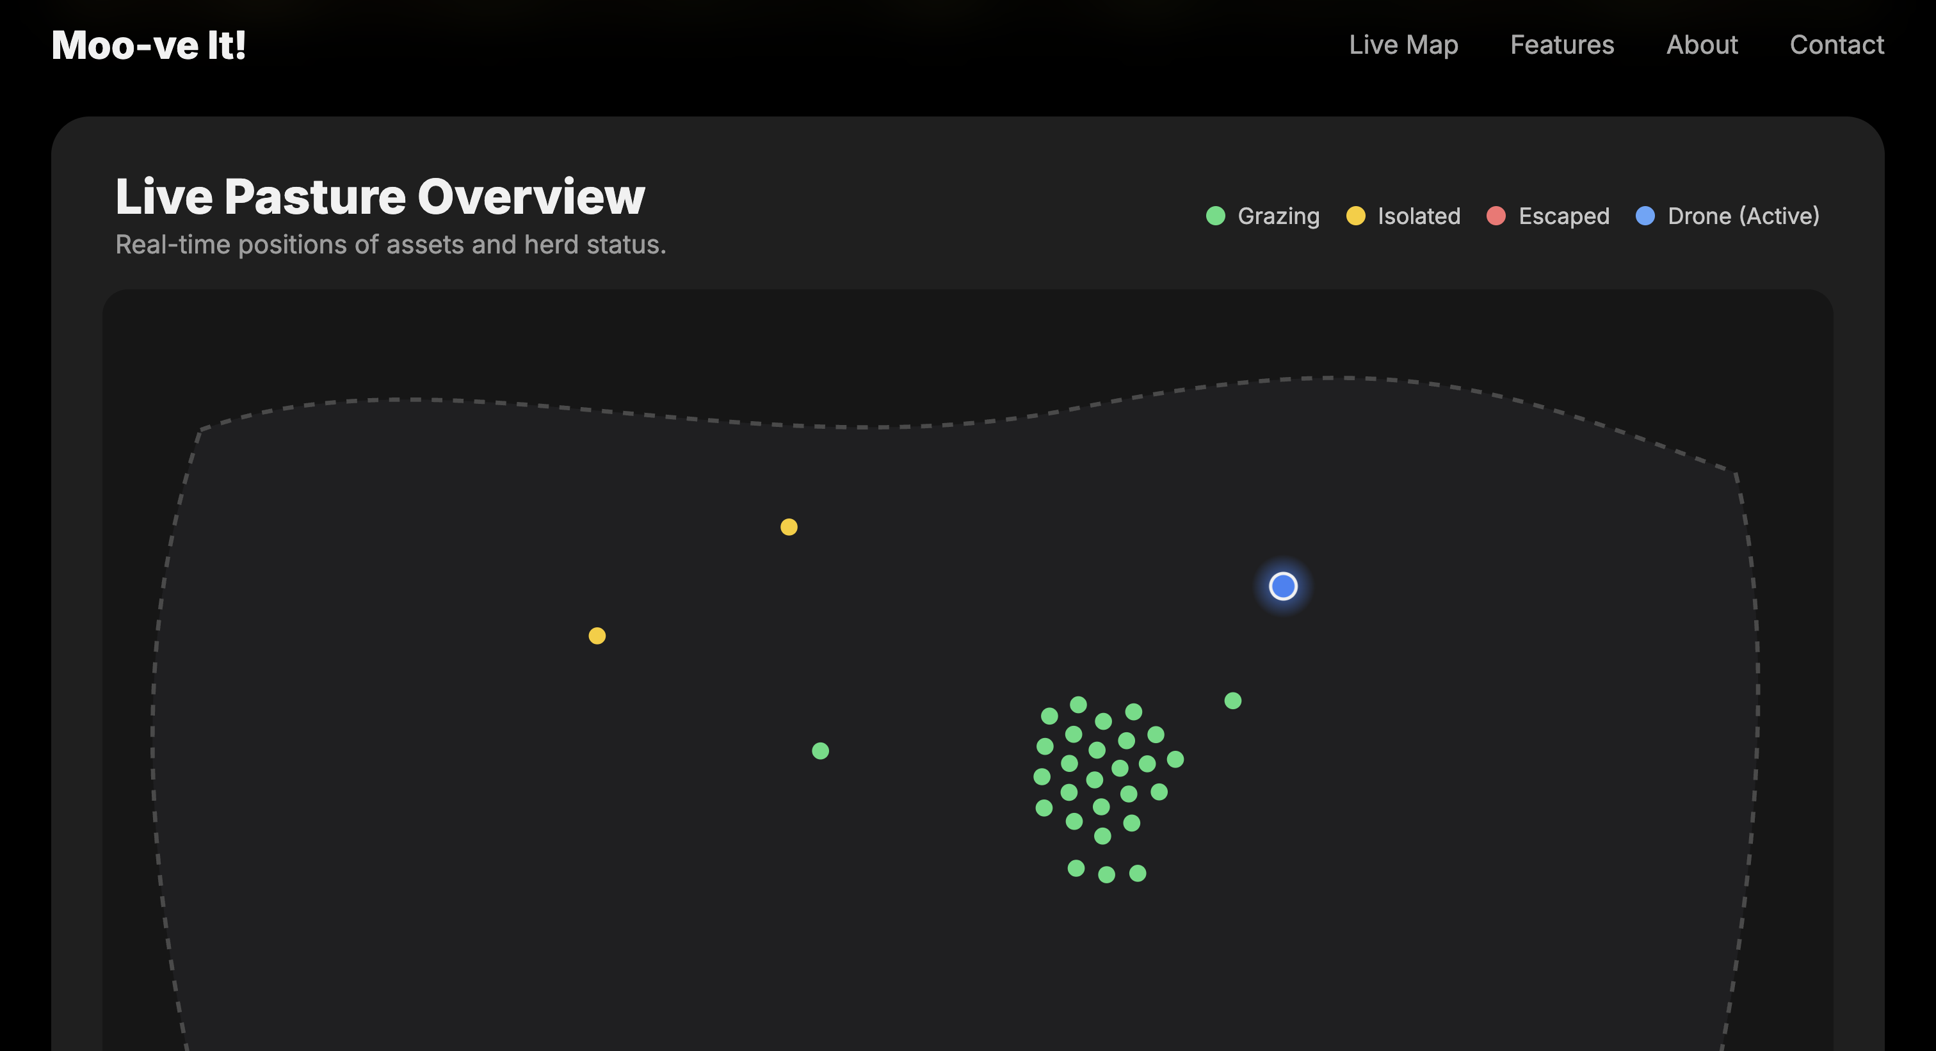This screenshot has width=1936, height=1051.
Task: Click the green dot just below the drone
Action: pos(1232,700)
